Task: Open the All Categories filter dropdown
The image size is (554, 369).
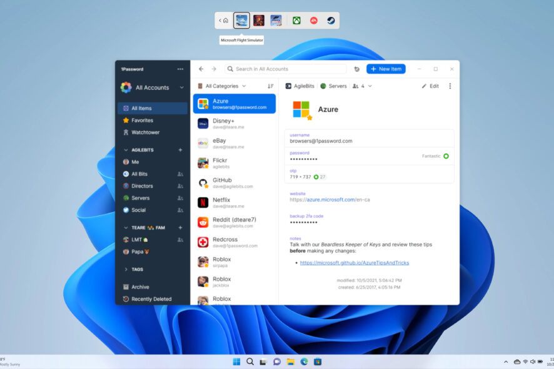Action: tap(221, 86)
